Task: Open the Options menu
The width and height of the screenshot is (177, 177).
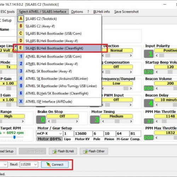Action: [x=77, y=12]
